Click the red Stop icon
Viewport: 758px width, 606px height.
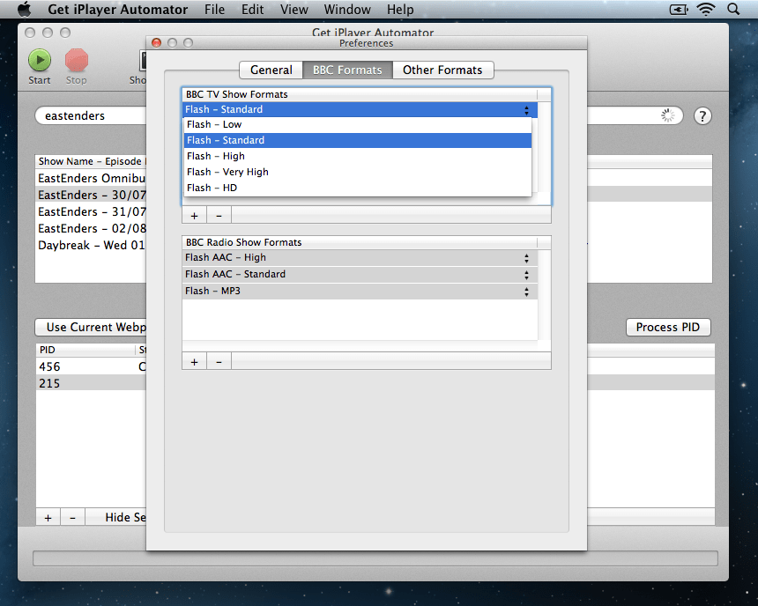(77, 61)
